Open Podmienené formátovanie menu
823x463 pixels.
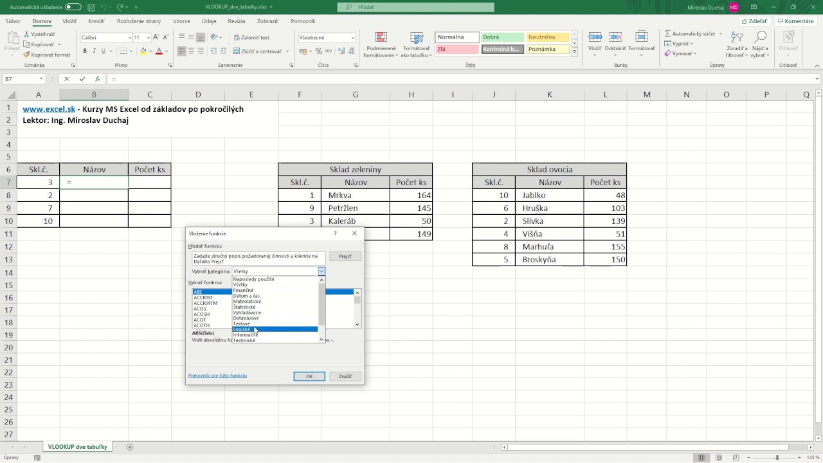click(381, 44)
